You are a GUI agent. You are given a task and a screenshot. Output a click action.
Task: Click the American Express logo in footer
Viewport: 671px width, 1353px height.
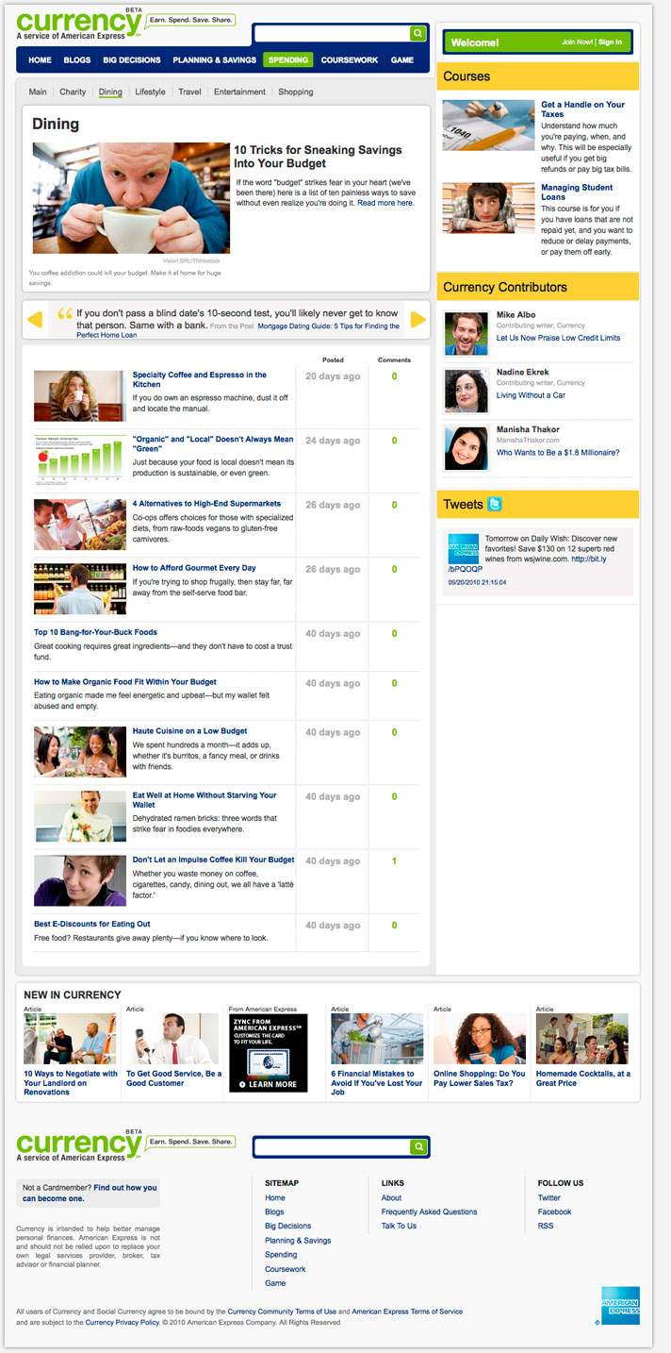(x=620, y=1305)
